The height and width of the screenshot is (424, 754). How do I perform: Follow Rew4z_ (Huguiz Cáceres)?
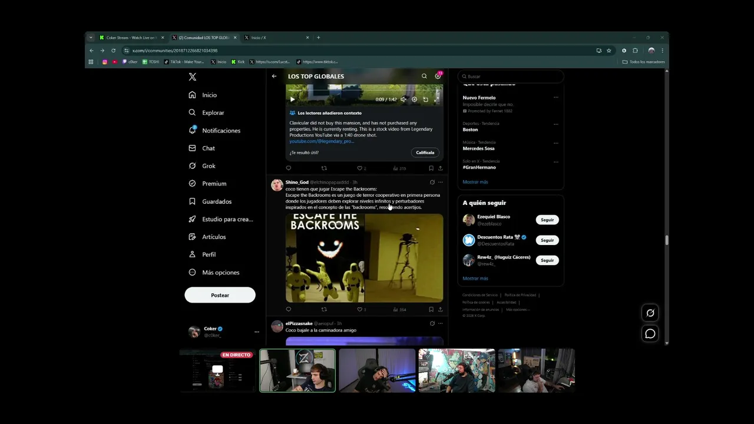(547, 260)
